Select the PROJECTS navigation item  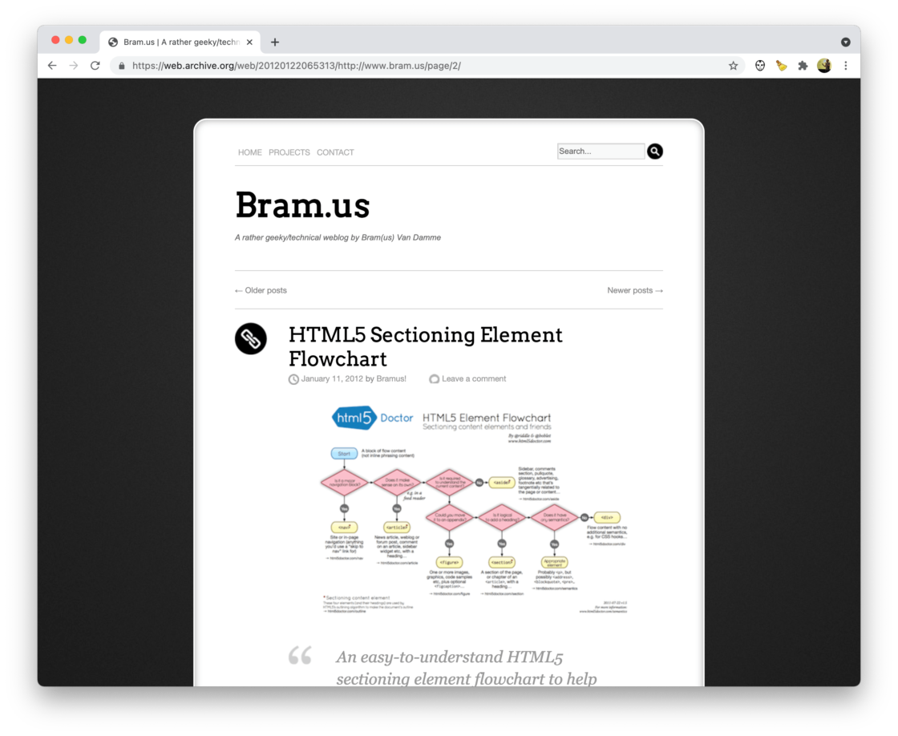(289, 152)
